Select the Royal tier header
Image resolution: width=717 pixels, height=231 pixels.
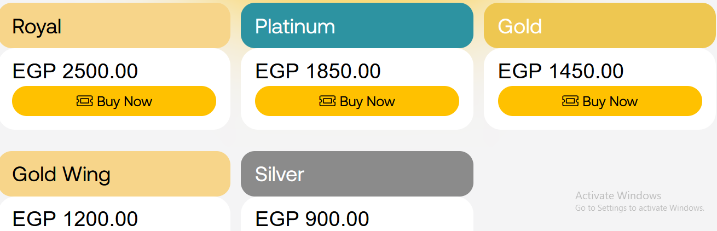[x=115, y=26]
